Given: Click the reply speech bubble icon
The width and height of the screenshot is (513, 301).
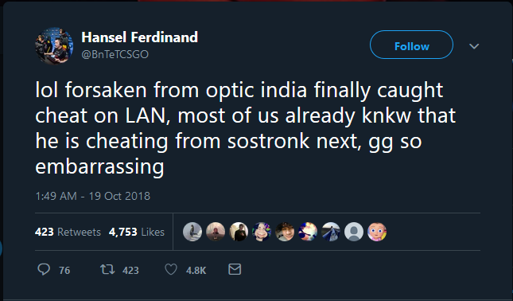Looking at the screenshot, I should pyautogui.click(x=44, y=270).
